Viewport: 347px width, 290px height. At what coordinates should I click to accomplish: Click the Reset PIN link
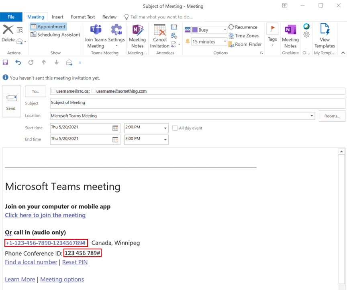point(75,262)
